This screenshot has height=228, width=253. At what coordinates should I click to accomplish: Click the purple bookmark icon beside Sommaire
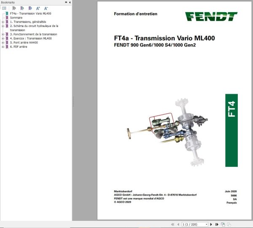tap(7, 18)
